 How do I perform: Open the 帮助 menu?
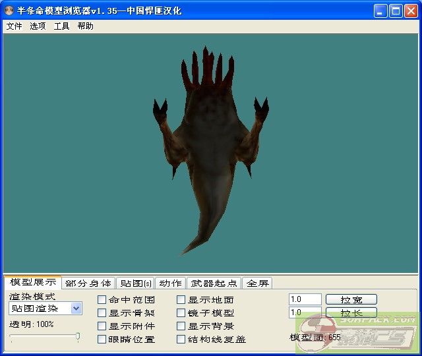click(85, 26)
